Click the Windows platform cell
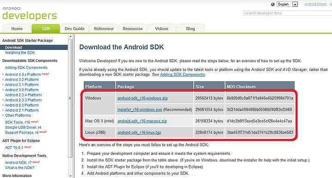 coord(100,104)
